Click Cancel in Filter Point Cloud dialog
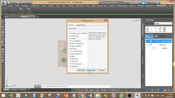175x98 pixels. coord(101,70)
